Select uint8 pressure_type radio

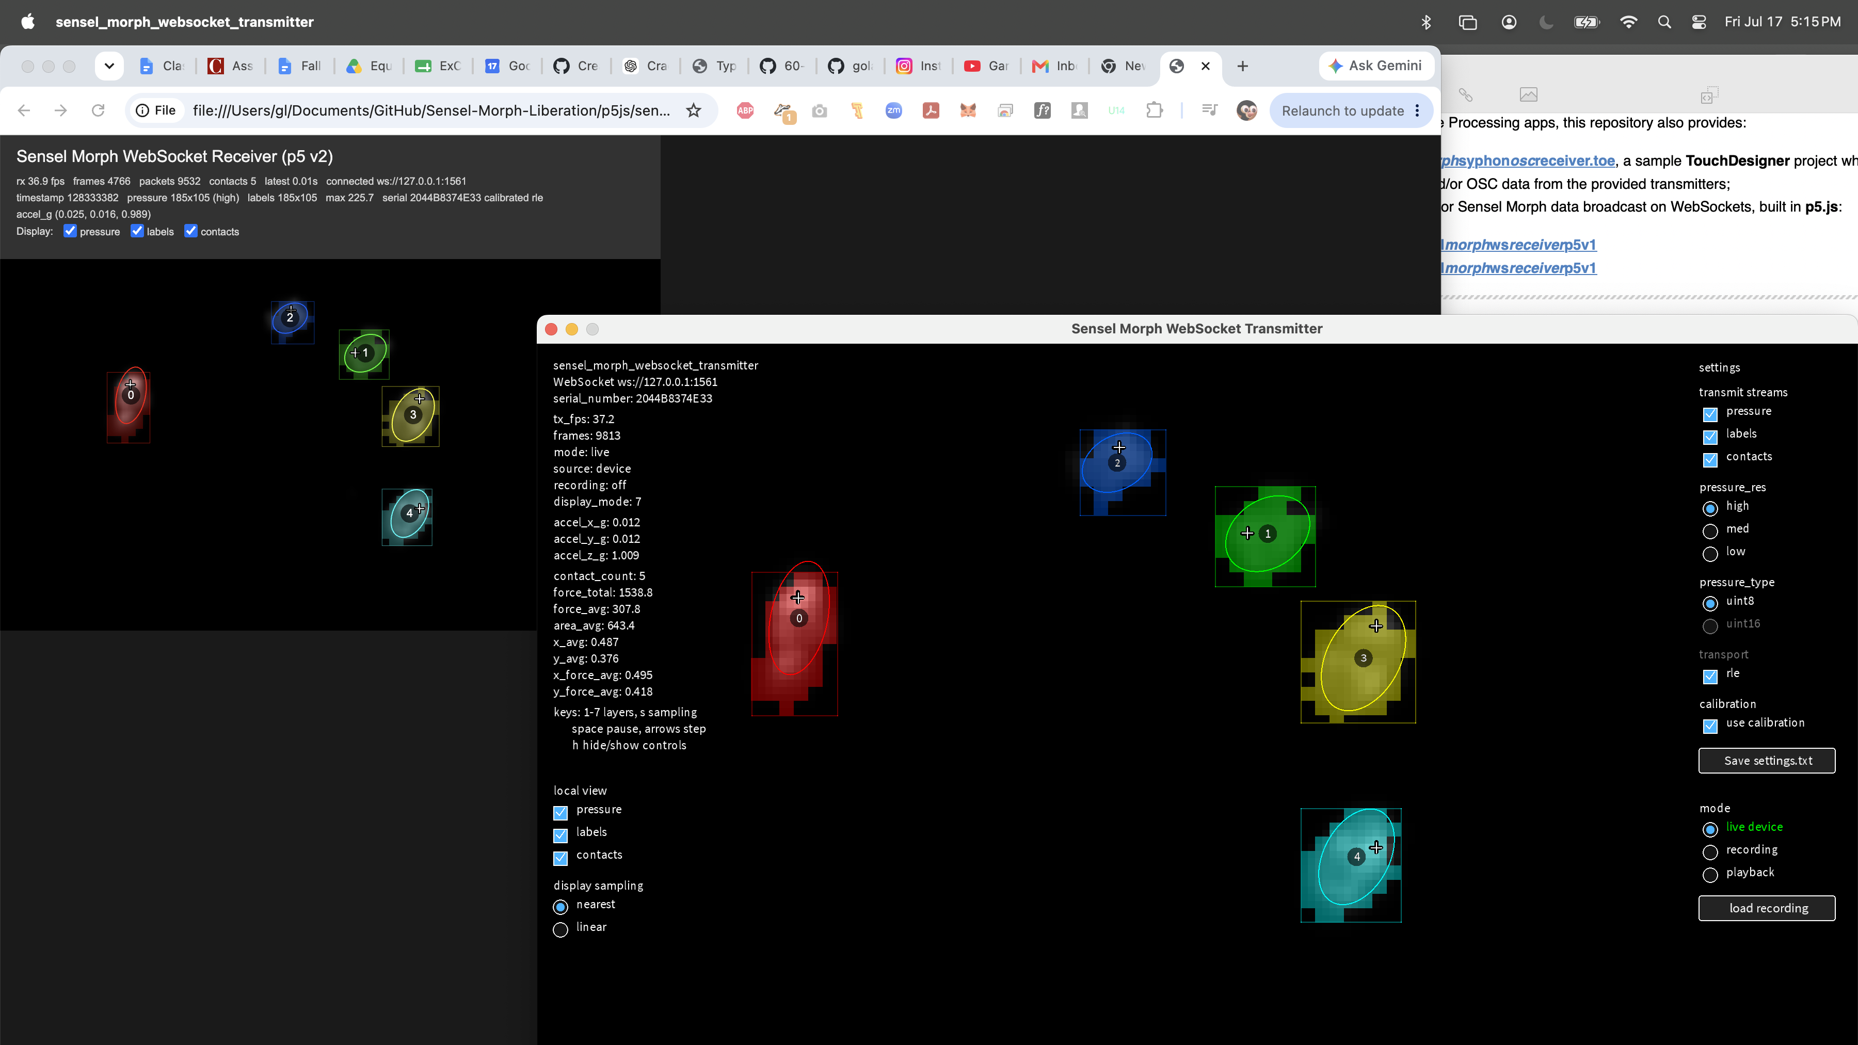(x=1710, y=604)
